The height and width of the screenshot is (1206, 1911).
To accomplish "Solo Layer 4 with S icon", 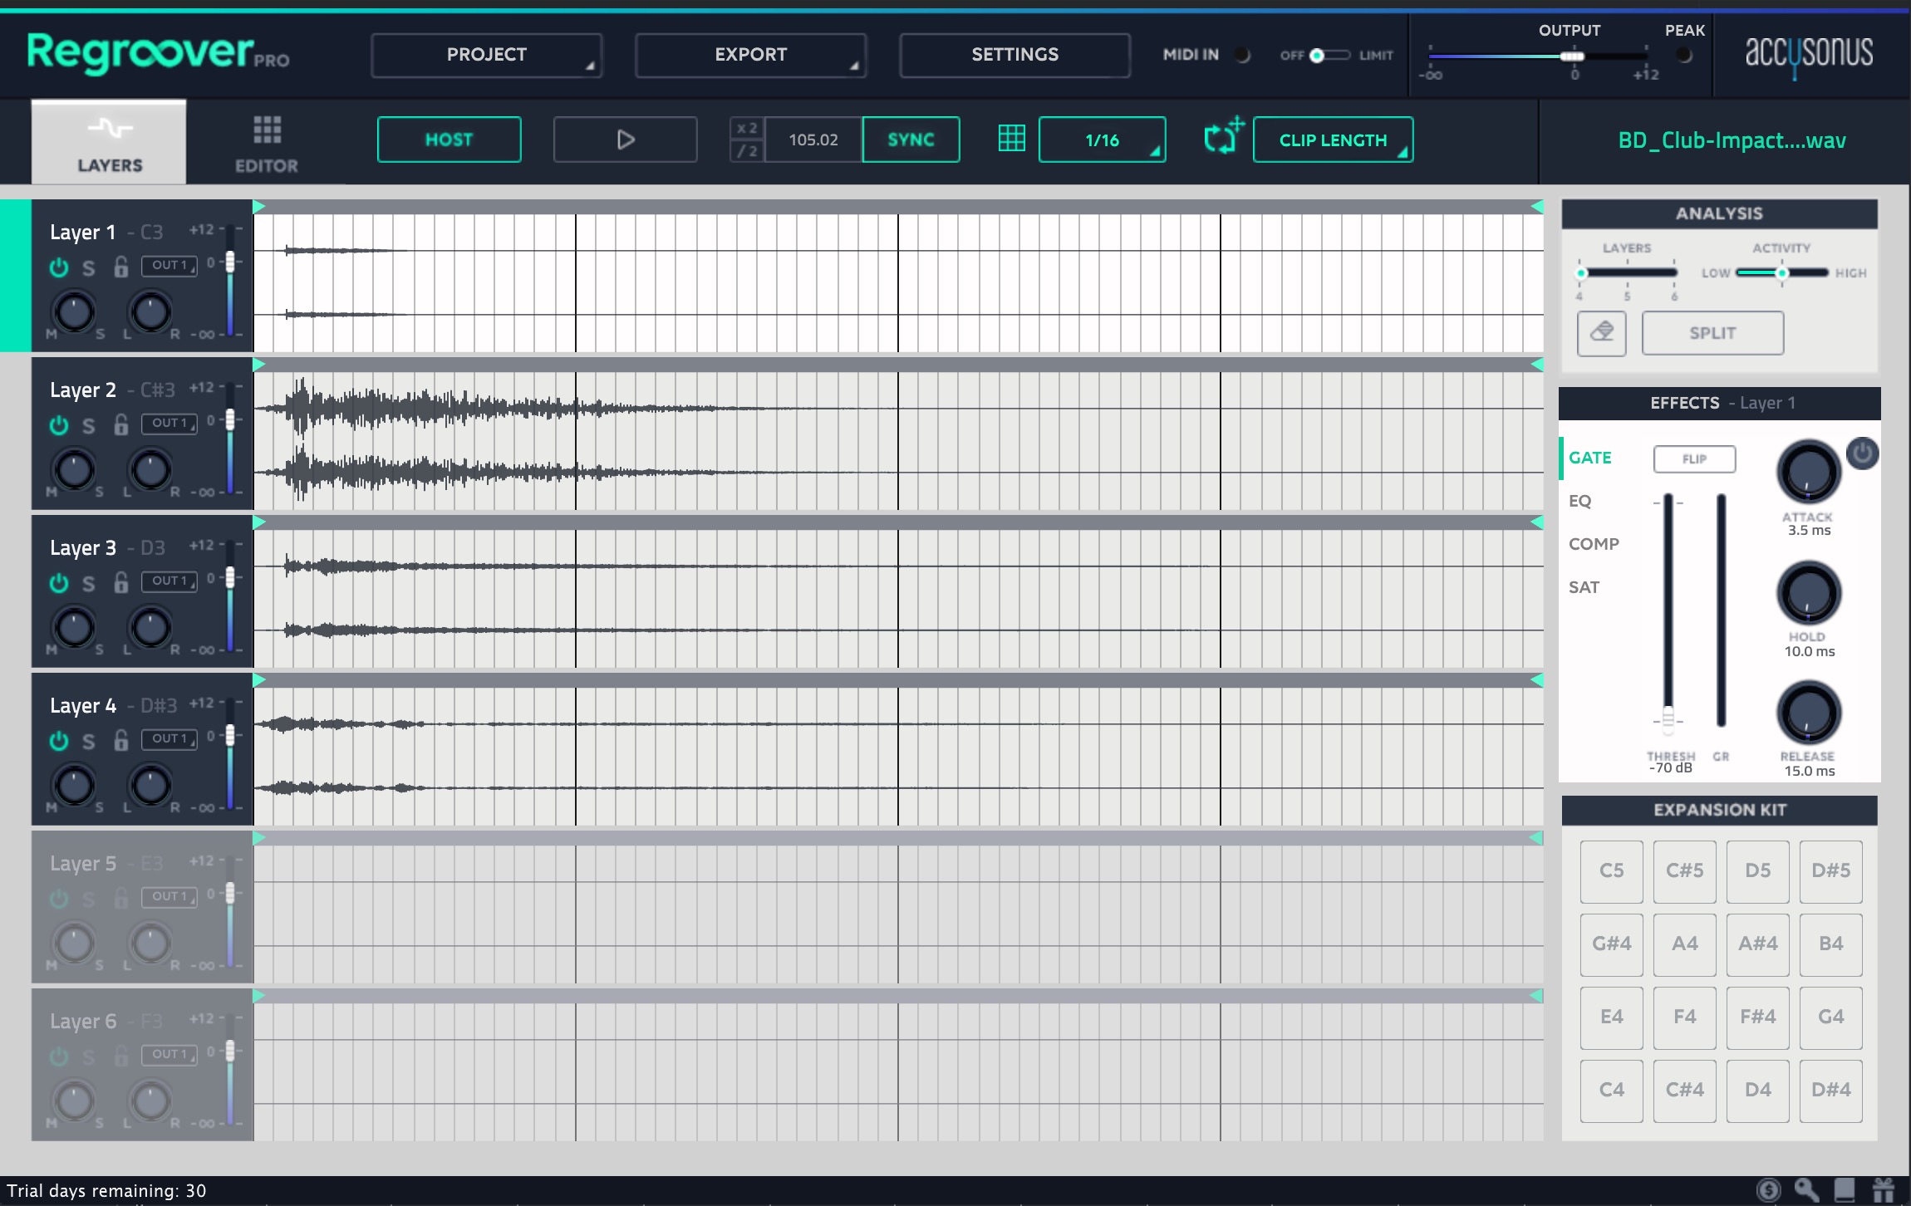I will pos(89,742).
